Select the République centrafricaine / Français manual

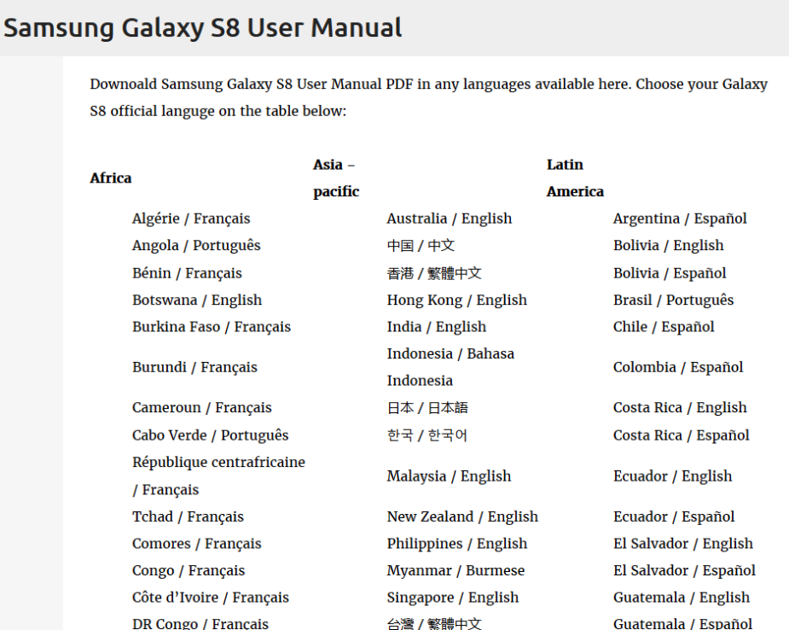(218, 475)
